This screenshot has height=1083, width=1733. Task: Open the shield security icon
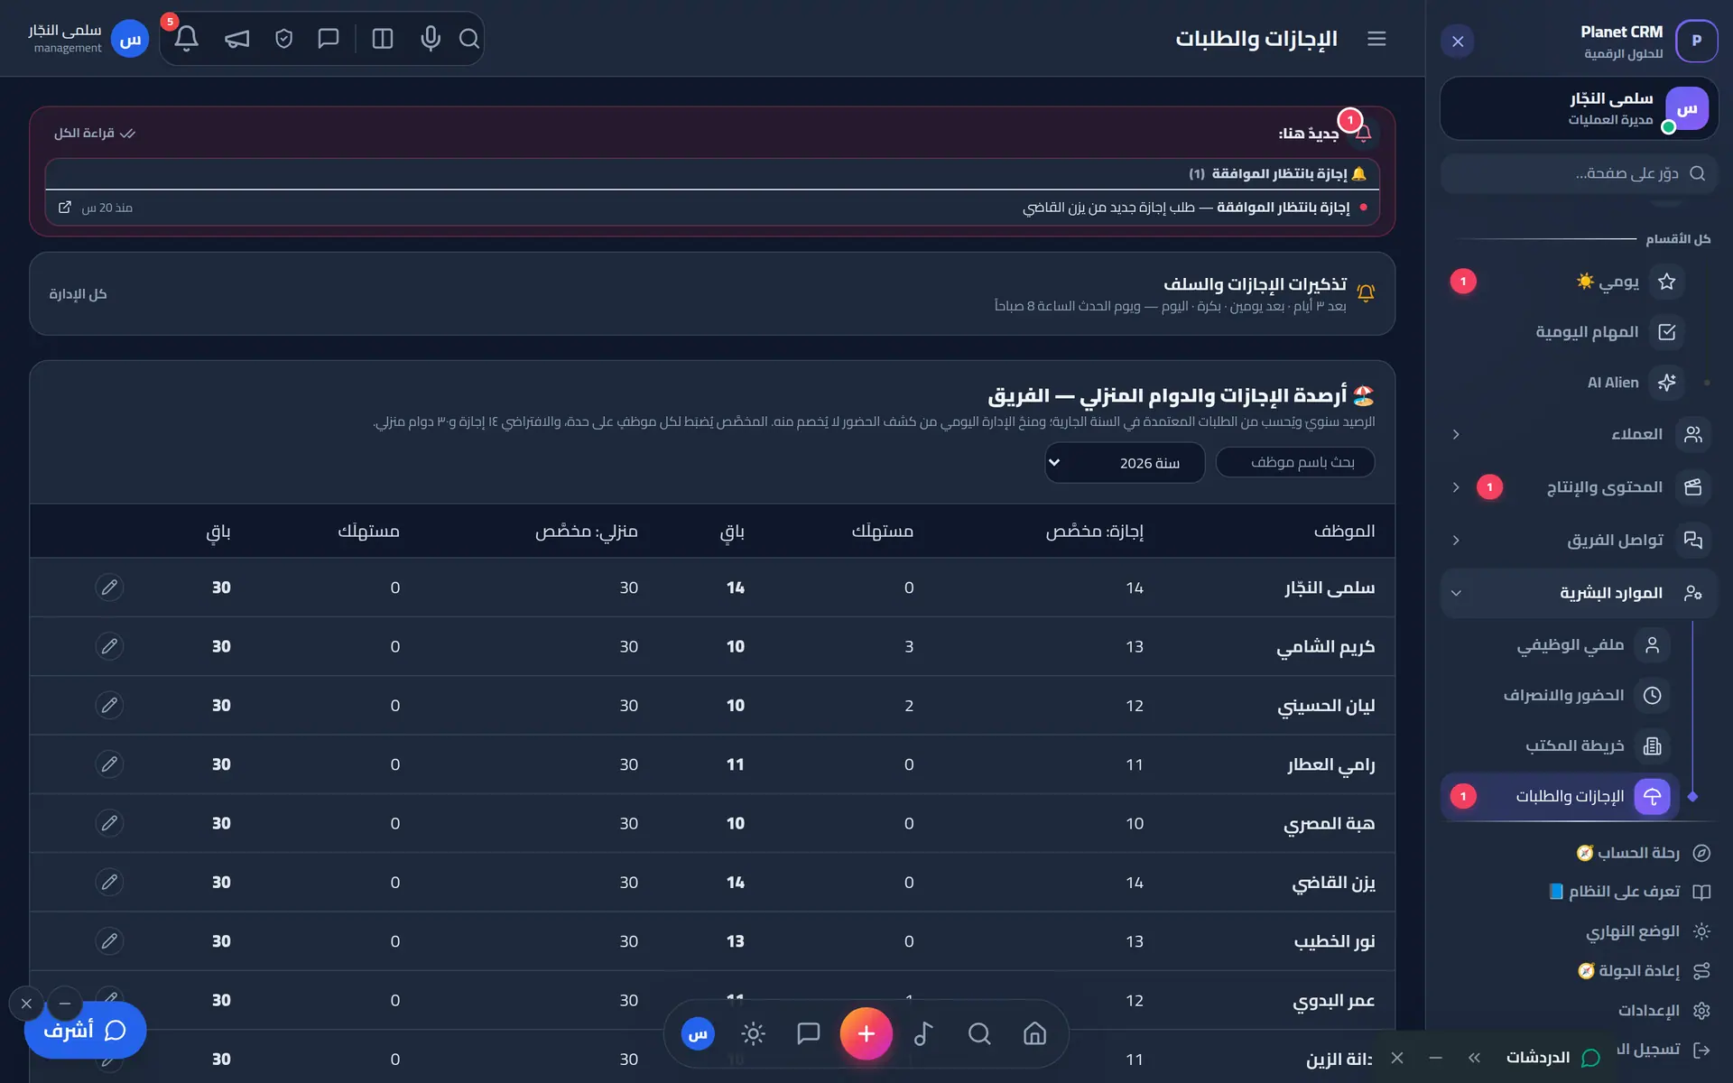pos(283,39)
